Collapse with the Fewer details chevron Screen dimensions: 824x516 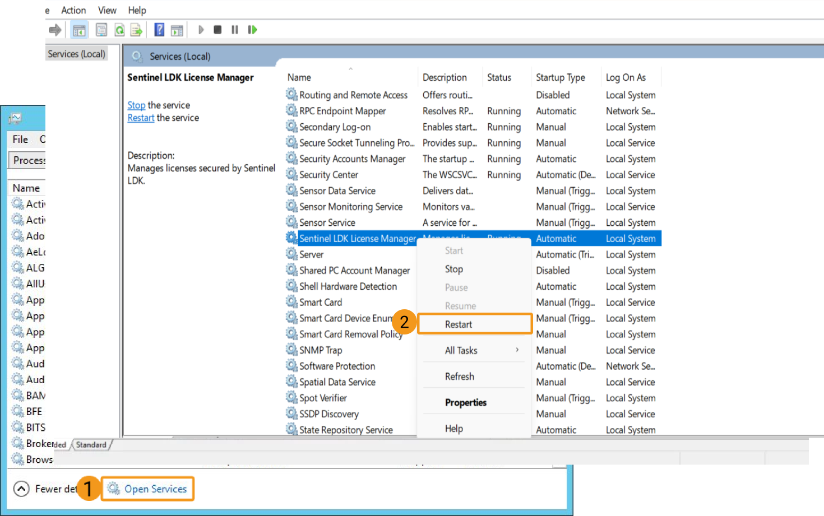tap(21, 489)
